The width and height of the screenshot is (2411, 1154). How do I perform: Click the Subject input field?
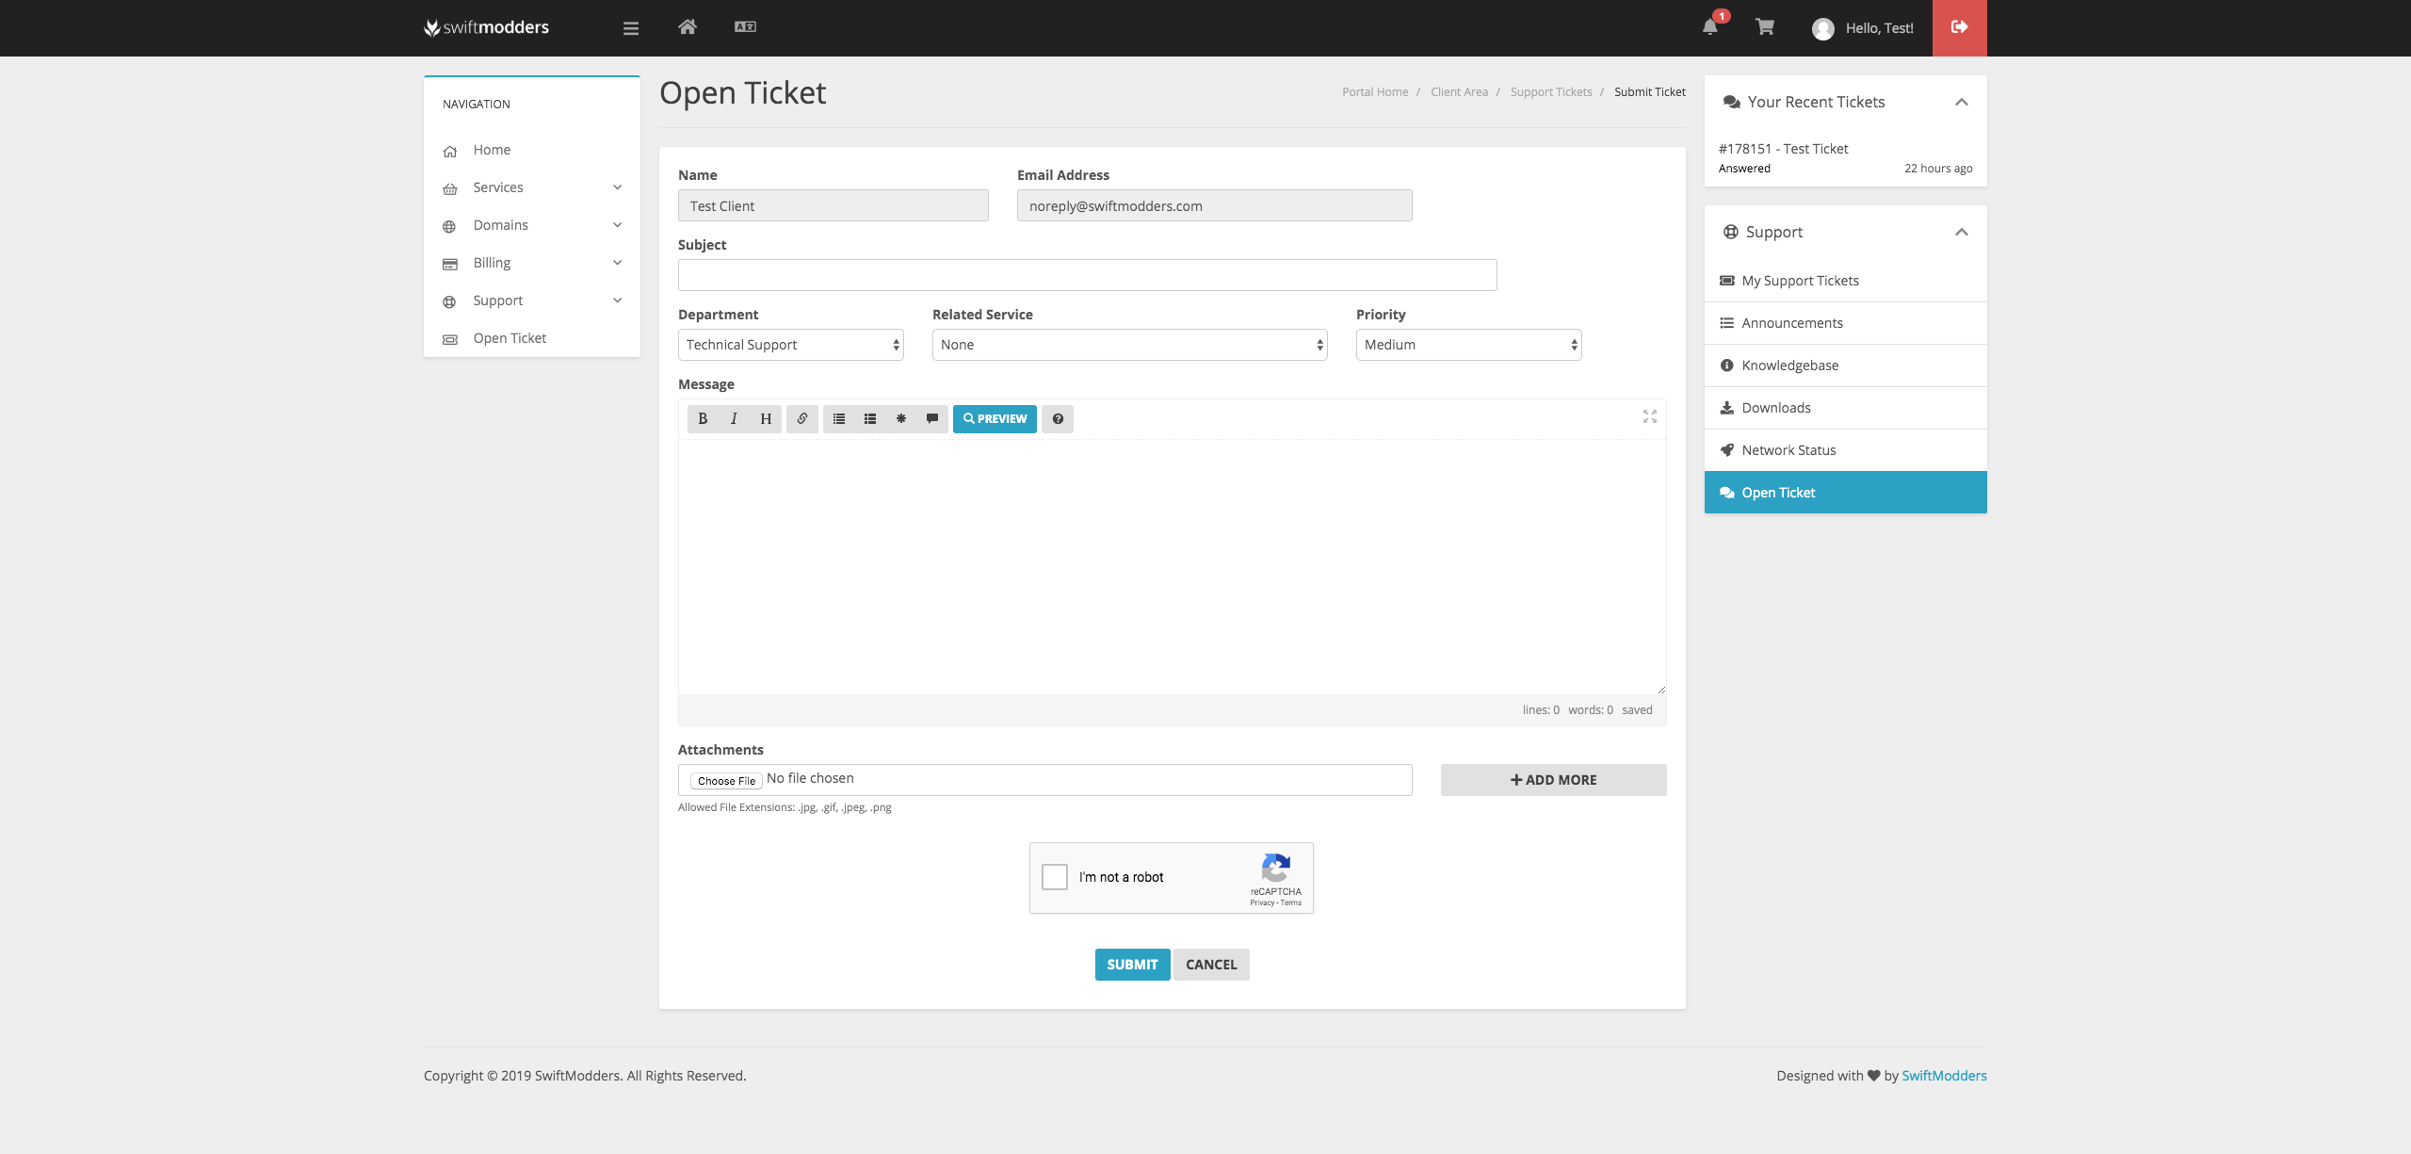pos(1087,275)
